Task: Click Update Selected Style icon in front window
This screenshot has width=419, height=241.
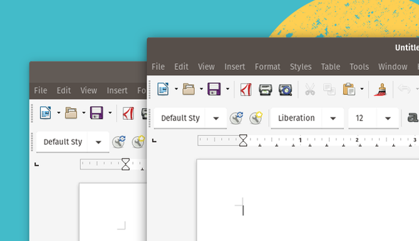Action: (237, 118)
